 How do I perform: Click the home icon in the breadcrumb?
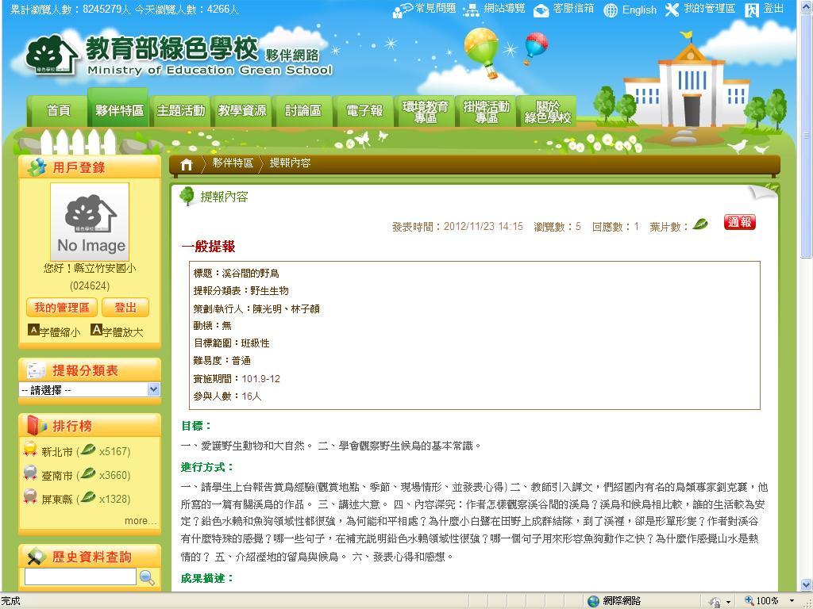pos(187,164)
